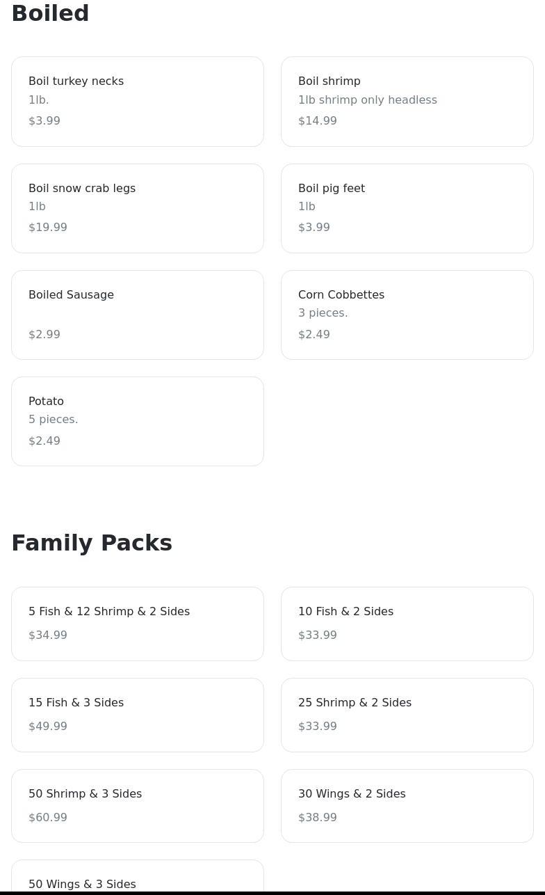Select the Potato 5 pieces item
The width and height of the screenshot is (545, 895).
click(138, 421)
